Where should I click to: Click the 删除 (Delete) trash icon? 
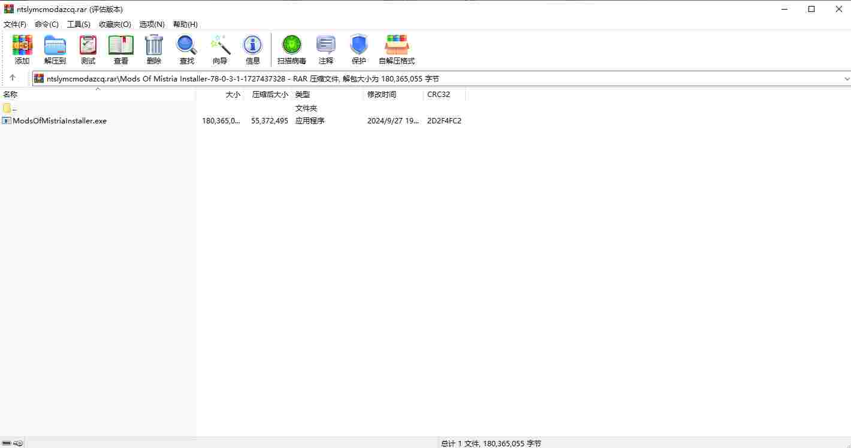point(154,46)
